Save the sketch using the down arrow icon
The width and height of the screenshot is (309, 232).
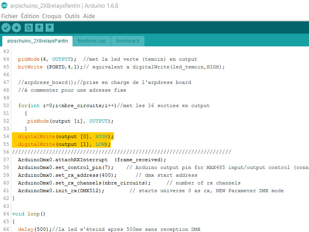coord(50,27)
